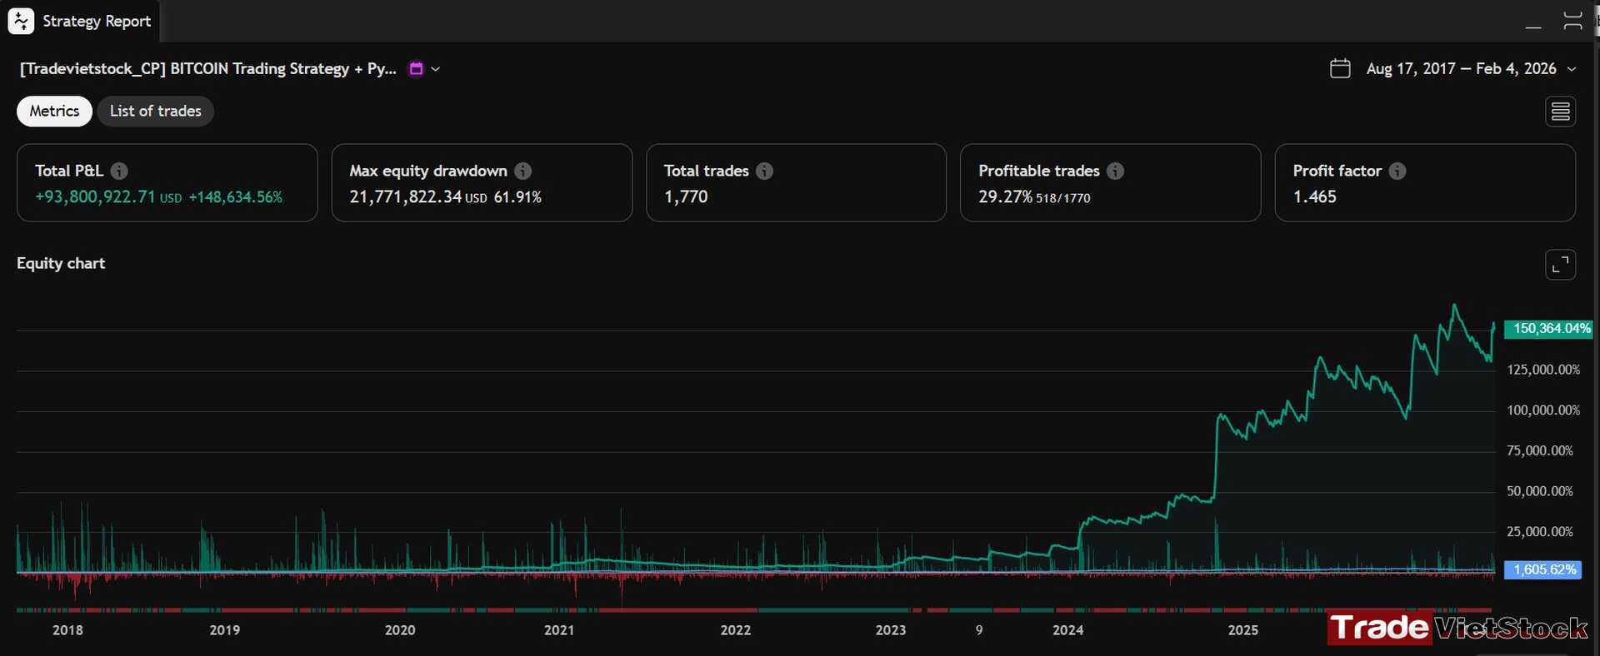The height and width of the screenshot is (656, 1600).
Task: Click the 2019 timeline label
Action: (224, 630)
